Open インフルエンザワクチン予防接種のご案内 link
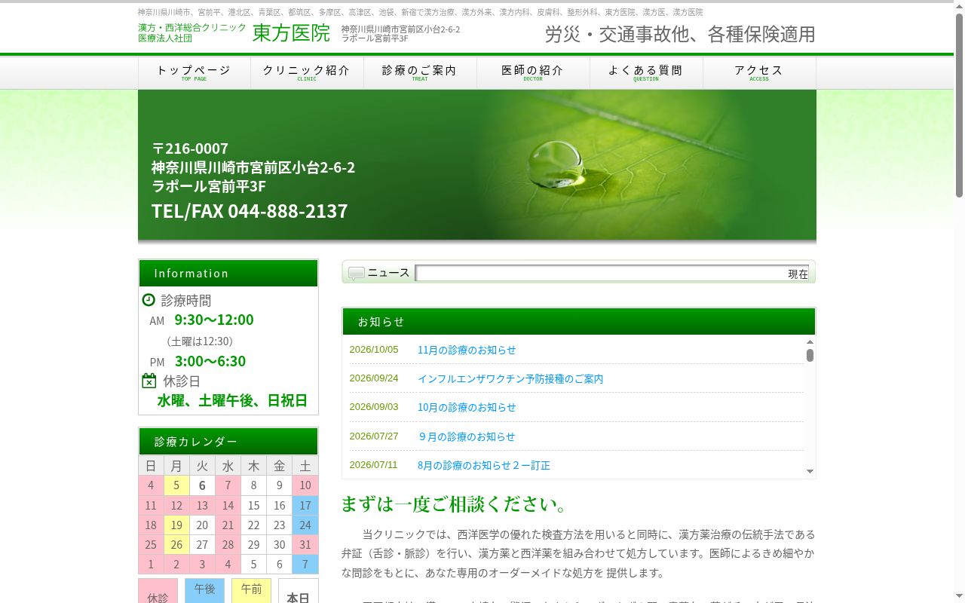The height and width of the screenshot is (603, 965). [510, 379]
